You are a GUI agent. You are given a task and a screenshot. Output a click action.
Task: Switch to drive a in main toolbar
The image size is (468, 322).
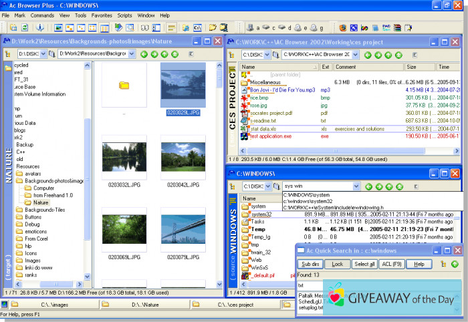(249, 28)
